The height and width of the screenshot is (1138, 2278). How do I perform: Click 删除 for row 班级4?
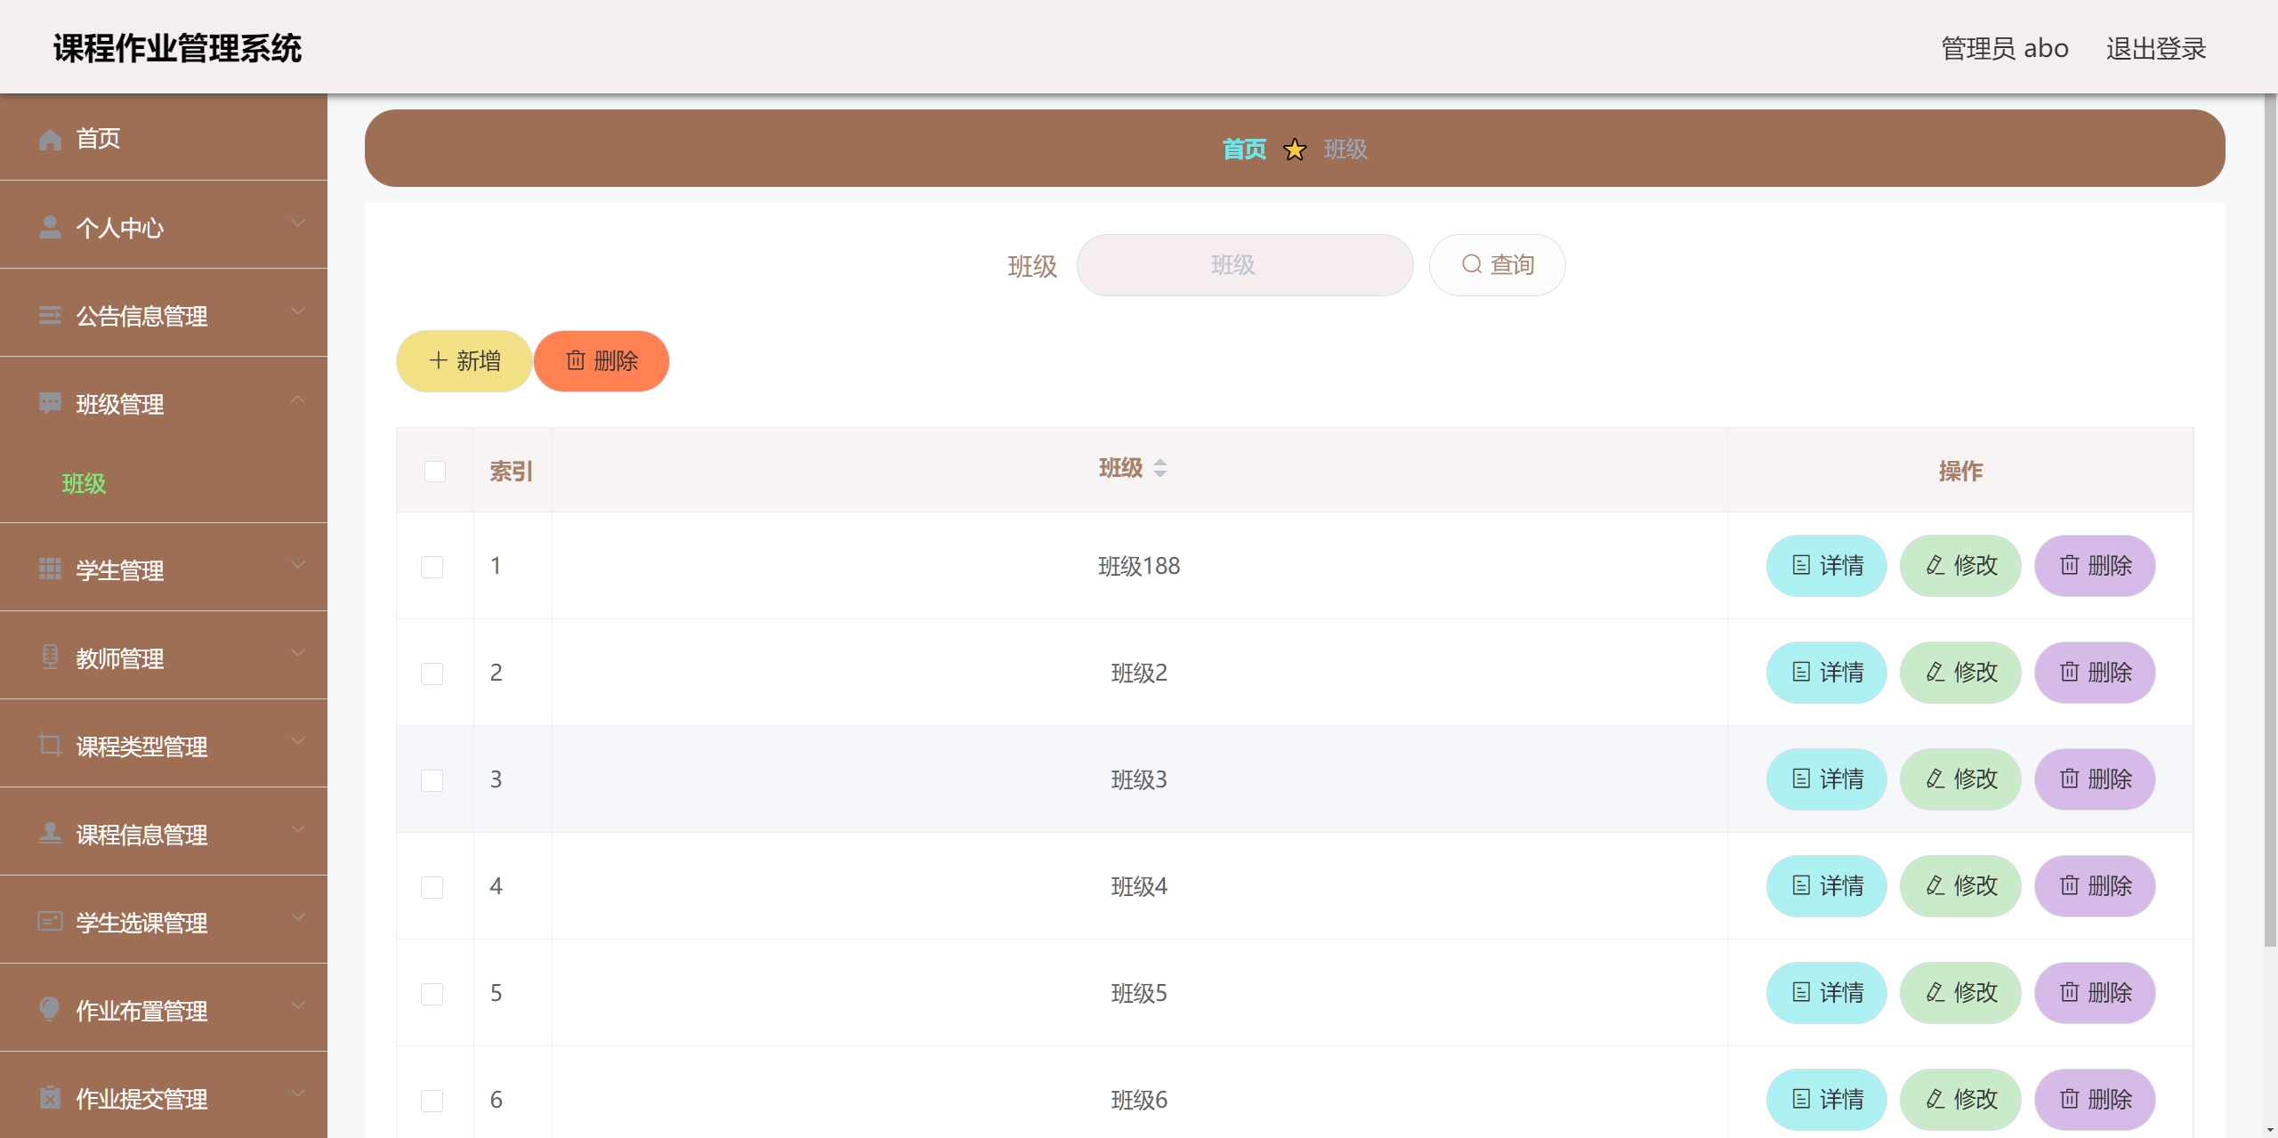(x=2095, y=886)
